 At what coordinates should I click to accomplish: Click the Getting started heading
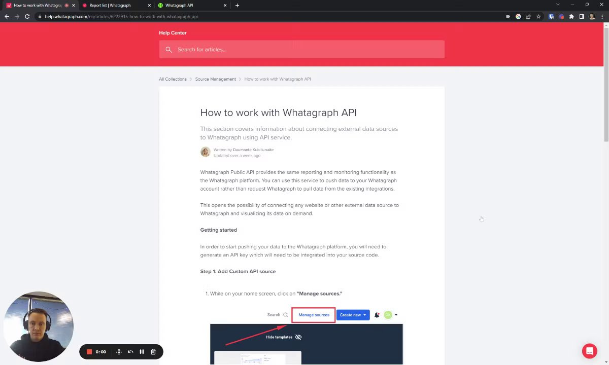pyautogui.click(x=218, y=230)
